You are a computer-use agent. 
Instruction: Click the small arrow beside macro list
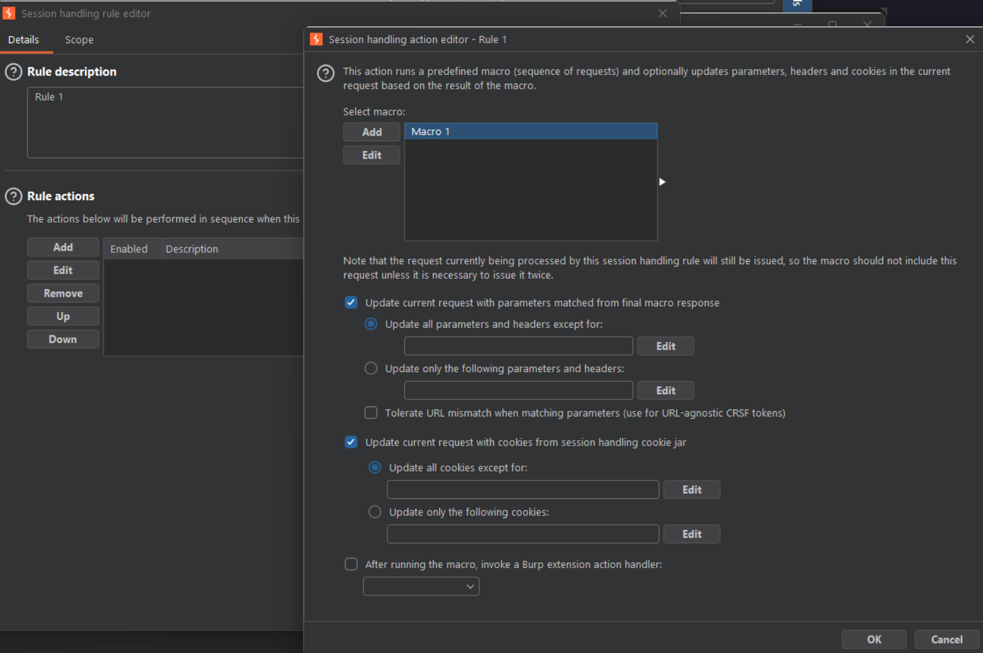[662, 182]
